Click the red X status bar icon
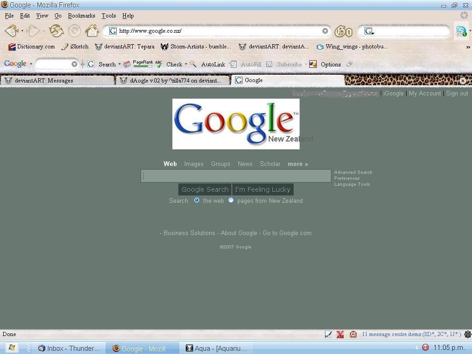 click(x=340, y=334)
